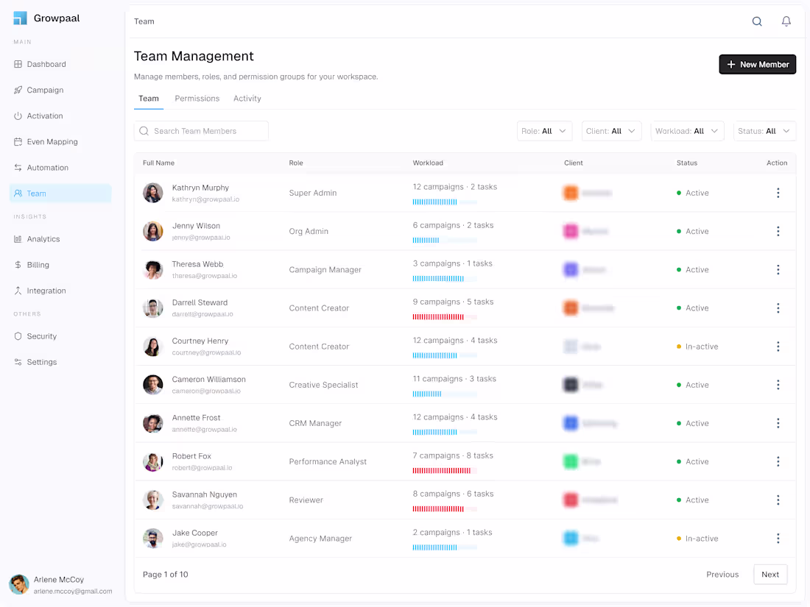Open action menu for Annette Frost
Image resolution: width=810 pixels, height=607 pixels.
(x=778, y=423)
